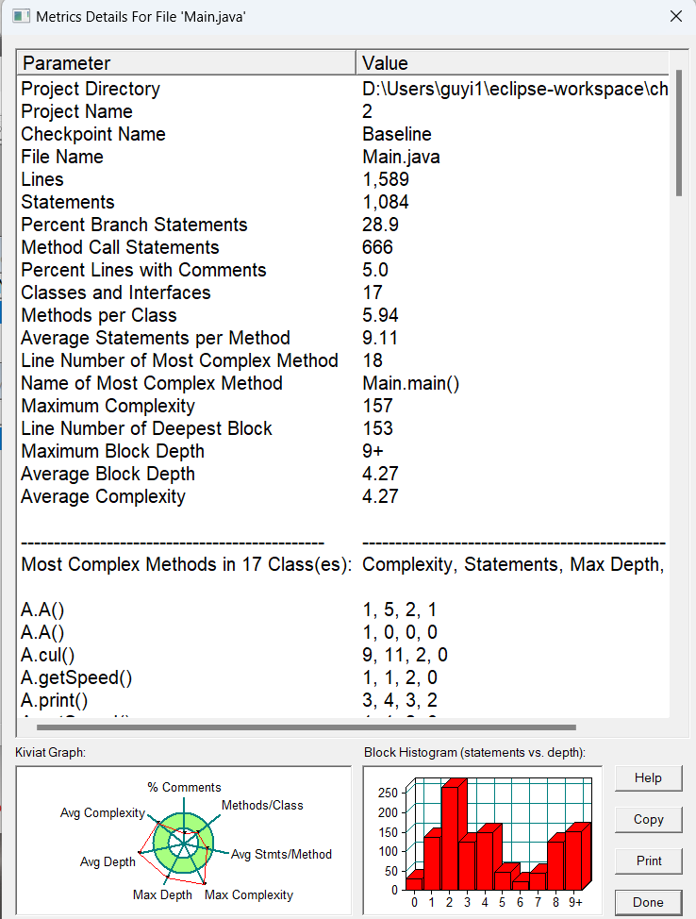Click the 'Methods/Class' Kiviat label
This screenshot has width=696, height=919.
[x=262, y=805]
